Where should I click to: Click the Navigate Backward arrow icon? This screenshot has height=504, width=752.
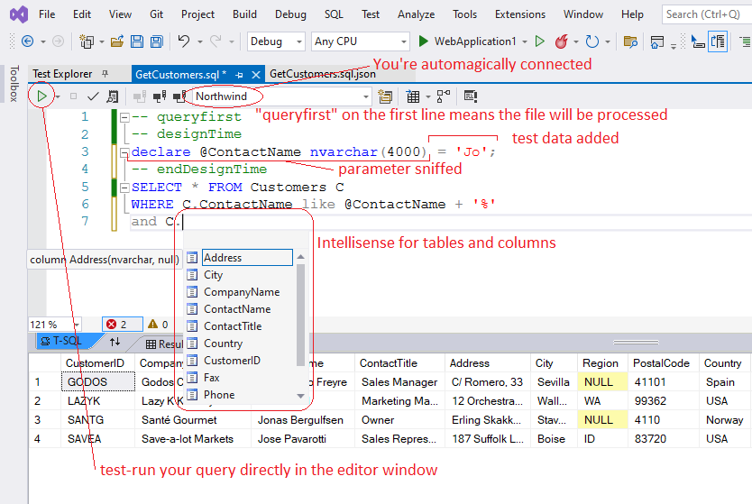(28, 41)
